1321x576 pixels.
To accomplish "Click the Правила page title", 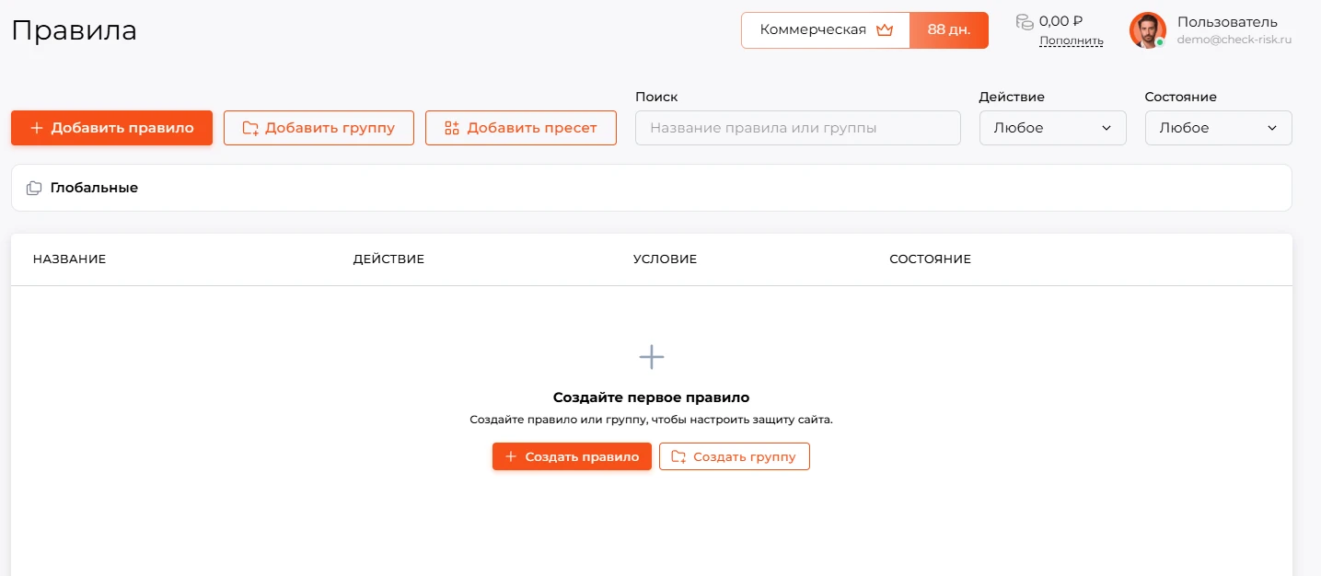I will (75, 30).
